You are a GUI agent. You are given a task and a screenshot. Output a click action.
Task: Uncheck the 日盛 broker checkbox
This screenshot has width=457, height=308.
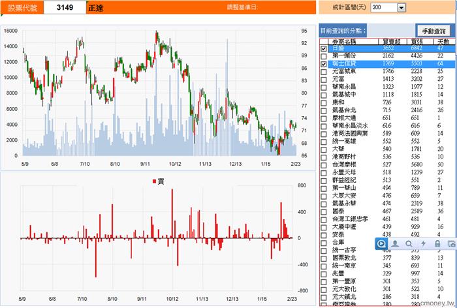(324, 49)
